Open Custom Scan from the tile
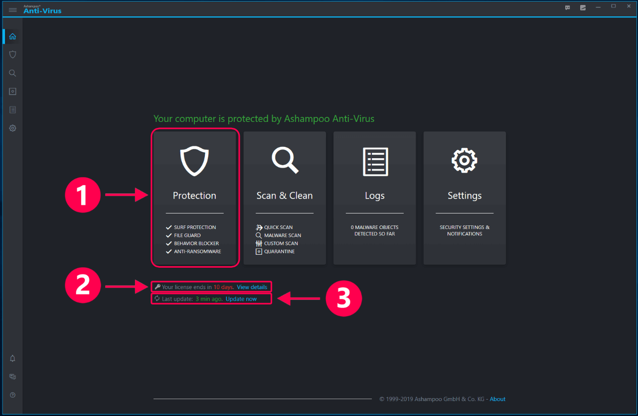The image size is (638, 416). 277,243
